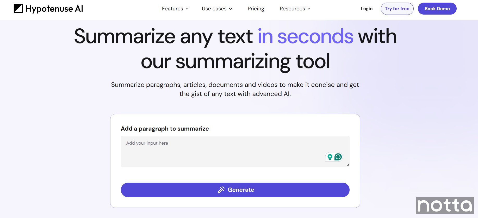Open the Resources menu

292,9
